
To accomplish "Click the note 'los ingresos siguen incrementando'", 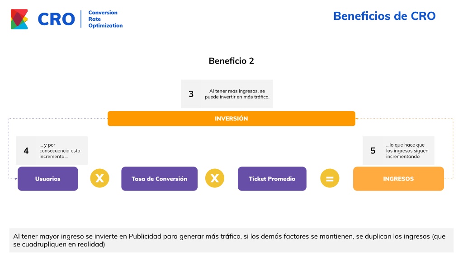I will point(407,151).
